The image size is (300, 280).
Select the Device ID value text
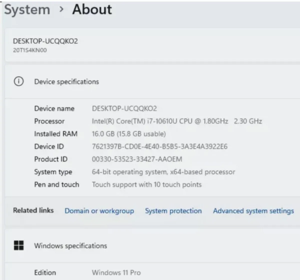tap(160, 146)
